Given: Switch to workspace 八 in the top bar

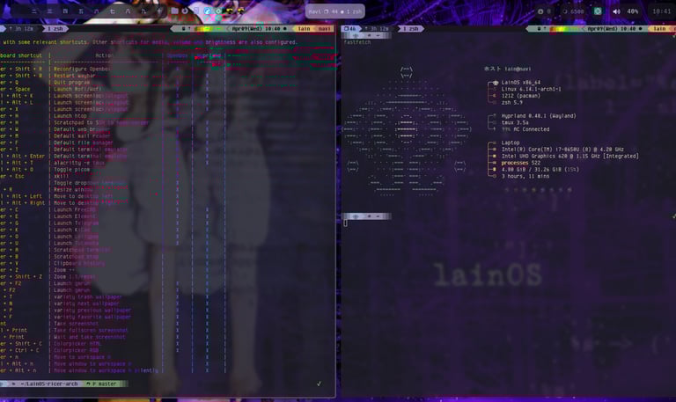Looking at the screenshot, I should point(128,11).
